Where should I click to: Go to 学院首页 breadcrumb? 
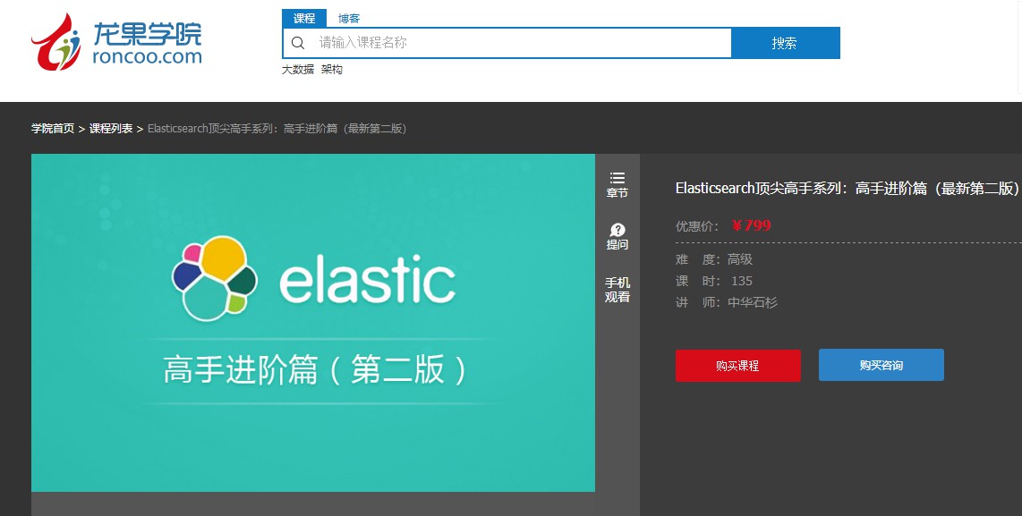53,129
